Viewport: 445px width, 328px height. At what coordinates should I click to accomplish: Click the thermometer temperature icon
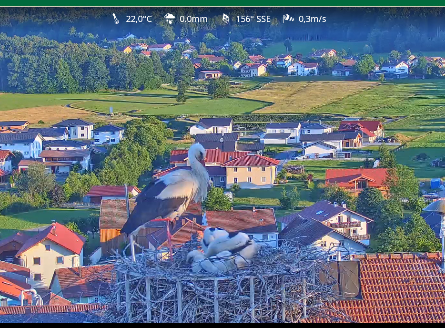115,19
